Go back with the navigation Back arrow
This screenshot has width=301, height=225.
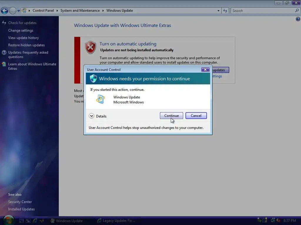(x=5, y=11)
